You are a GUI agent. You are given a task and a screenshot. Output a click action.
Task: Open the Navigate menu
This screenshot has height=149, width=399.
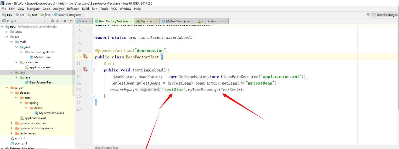(33, 9)
